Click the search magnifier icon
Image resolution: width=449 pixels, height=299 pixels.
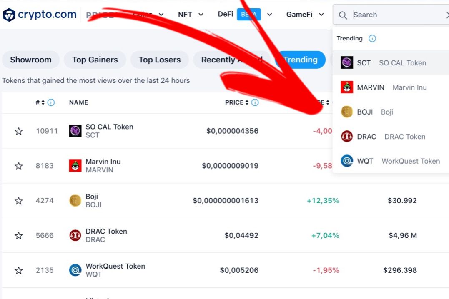[343, 15]
